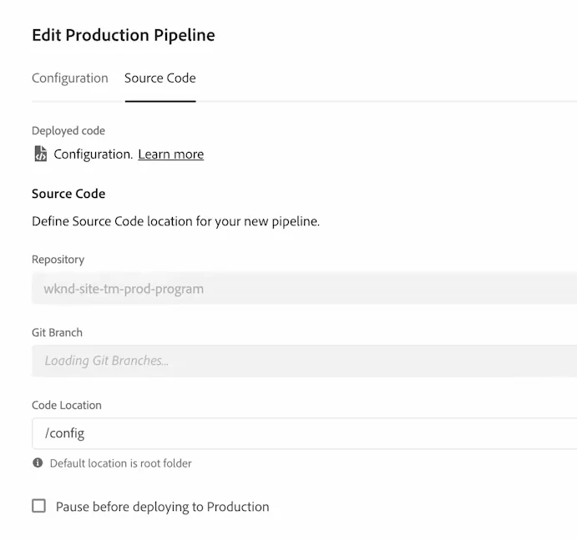Click the 'Pause before deploying to Production' label
The height and width of the screenshot is (541, 577).
pyautogui.click(x=163, y=507)
